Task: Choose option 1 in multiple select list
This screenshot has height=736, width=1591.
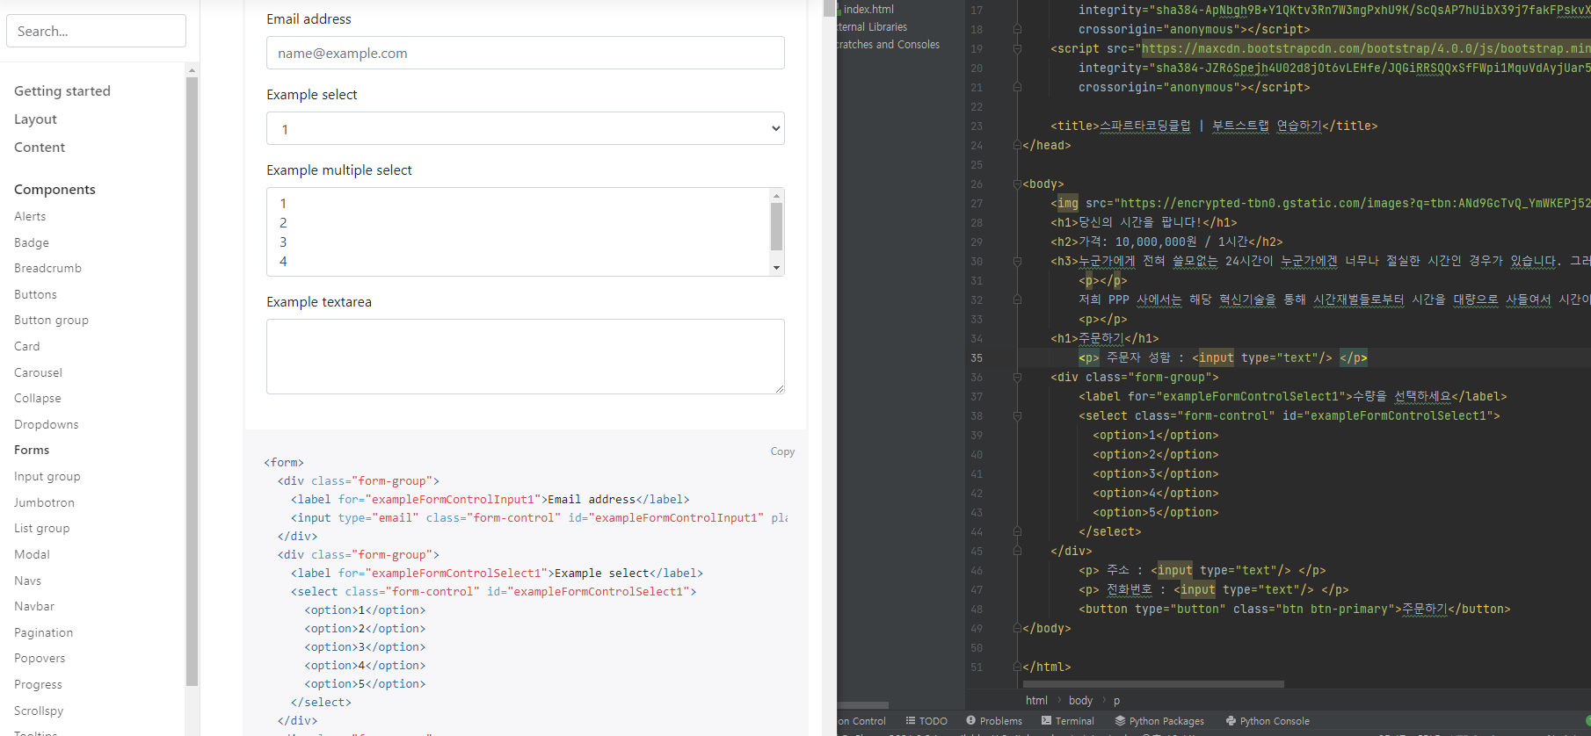Action: coord(518,204)
